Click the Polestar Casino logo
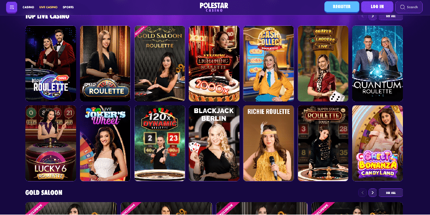 click(x=214, y=7)
